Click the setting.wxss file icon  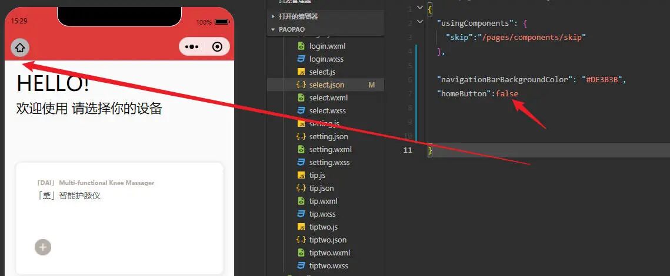[x=301, y=162]
